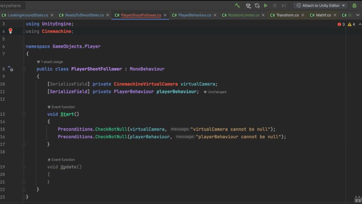The width and height of the screenshot is (362, 204).
Task: Click the red error count indicator
Action: tap(341, 24)
